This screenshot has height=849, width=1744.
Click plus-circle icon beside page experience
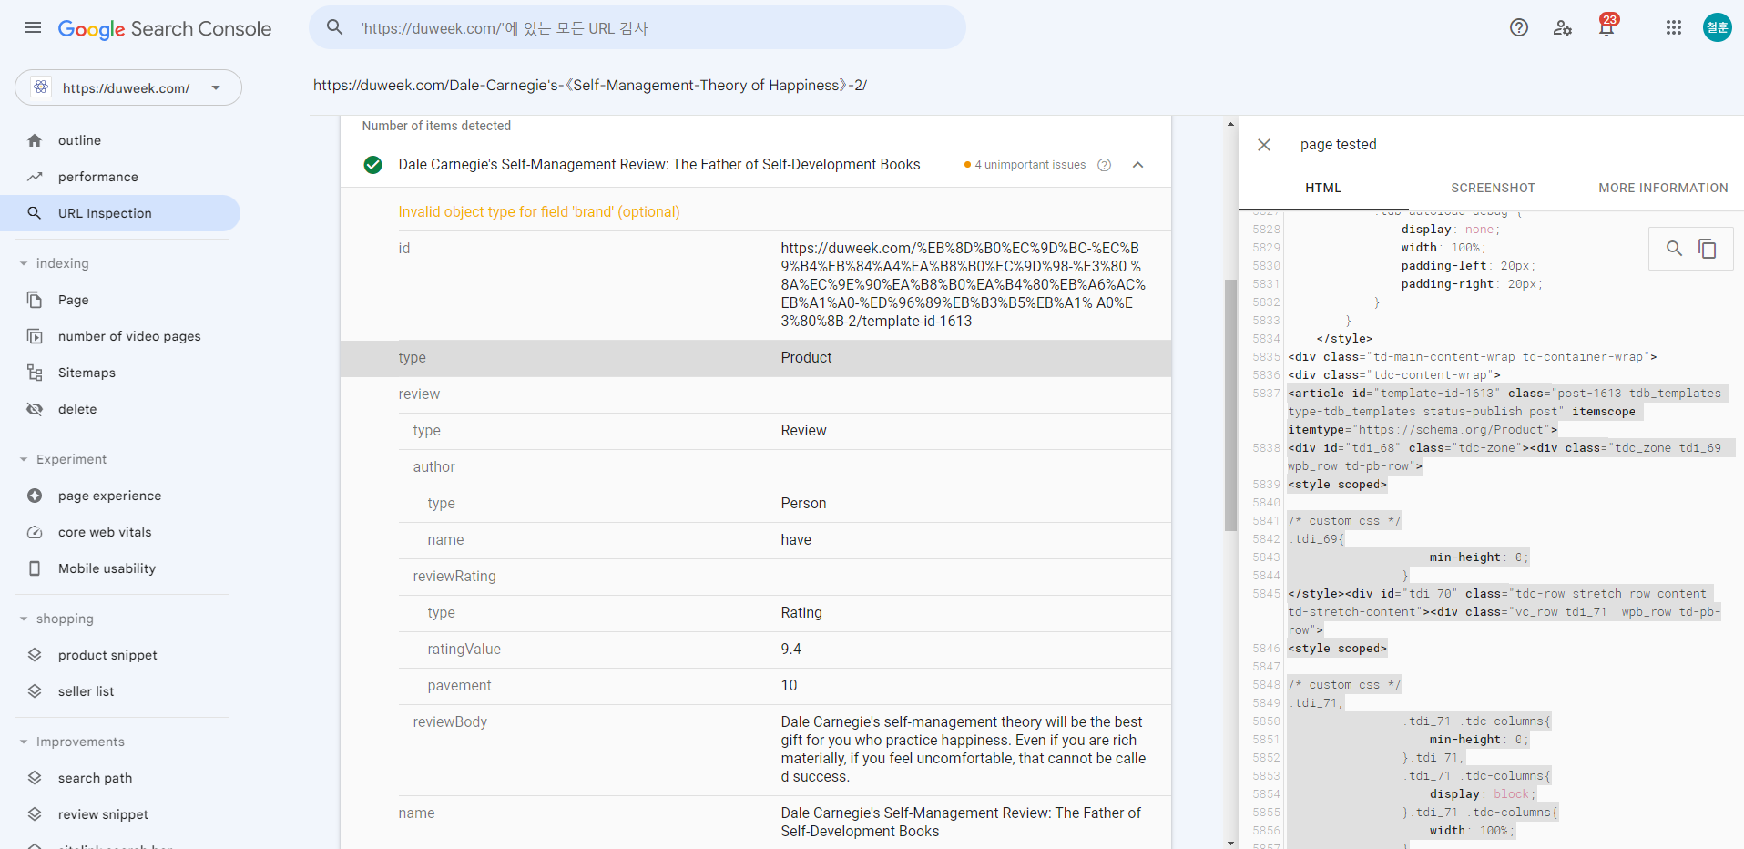pyautogui.click(x=35, y=496)
